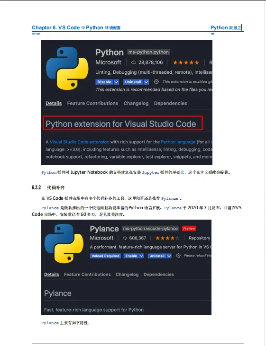
Task: Click the Python extension's logo icon
Action: coord(67,69)
